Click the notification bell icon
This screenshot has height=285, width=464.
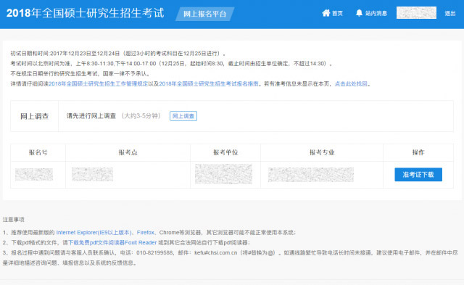click(359, 13)
